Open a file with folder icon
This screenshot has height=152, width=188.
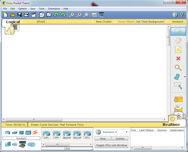(x=12, y=15)
